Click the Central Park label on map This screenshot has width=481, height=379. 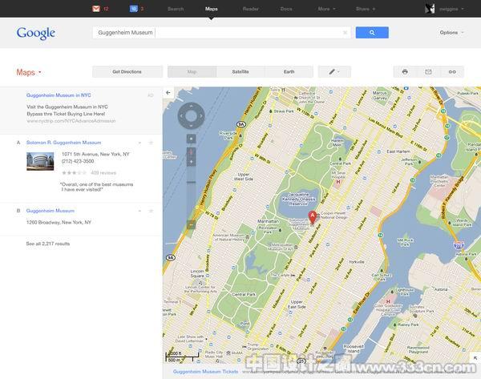[245, 294]
